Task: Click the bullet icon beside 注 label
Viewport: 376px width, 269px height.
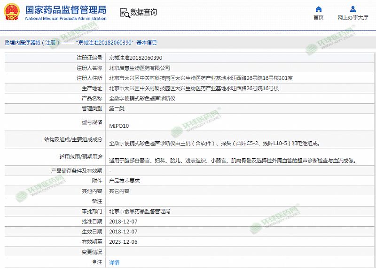Action: [x=94, y=262]
